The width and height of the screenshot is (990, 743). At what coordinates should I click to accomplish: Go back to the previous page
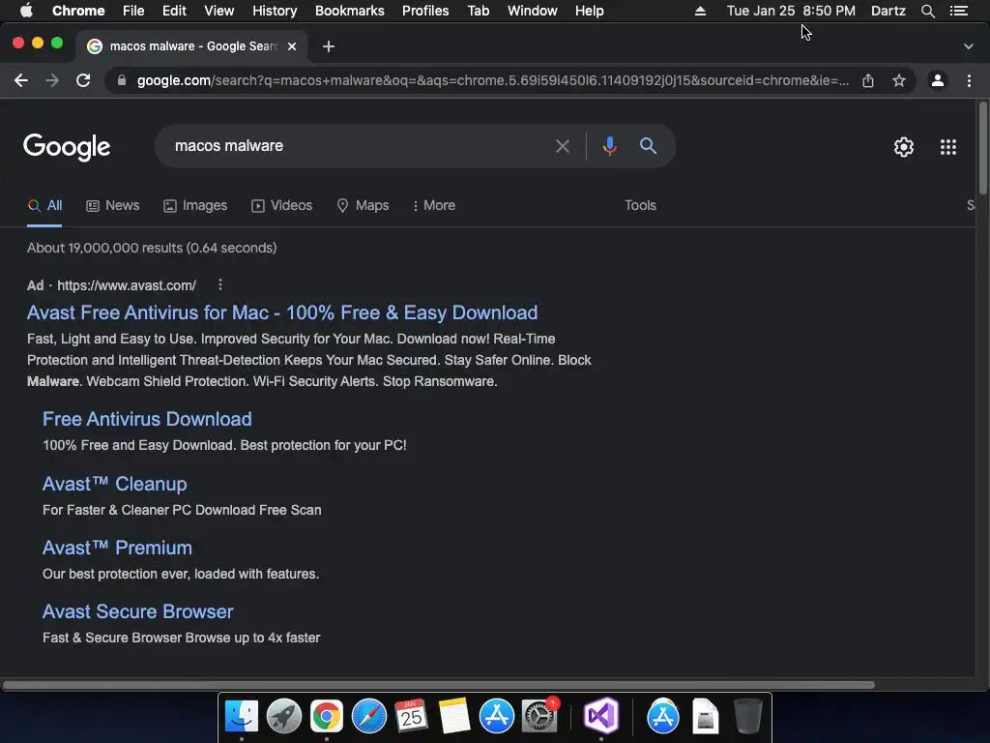pyautogui.click(x=21, y=80)
